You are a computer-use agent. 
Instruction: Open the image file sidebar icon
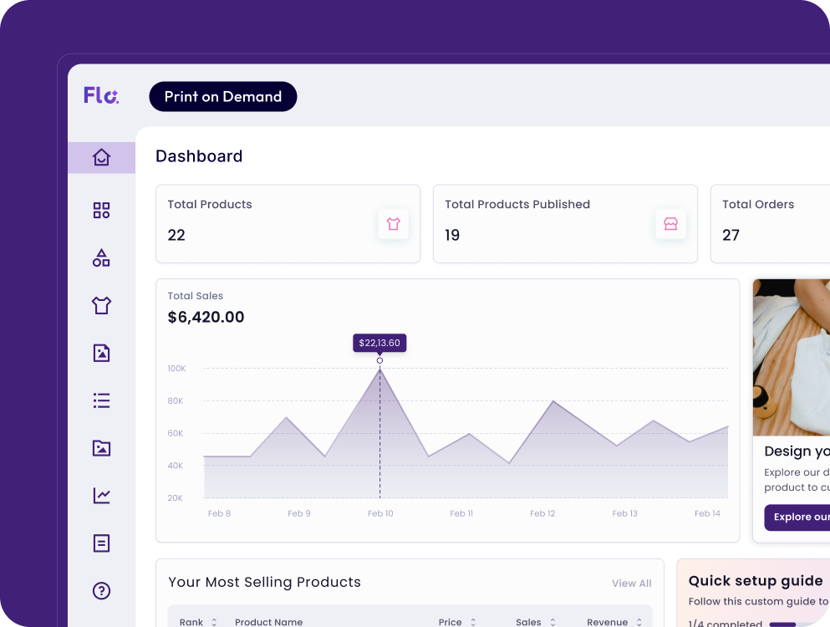tap(101, 353)
